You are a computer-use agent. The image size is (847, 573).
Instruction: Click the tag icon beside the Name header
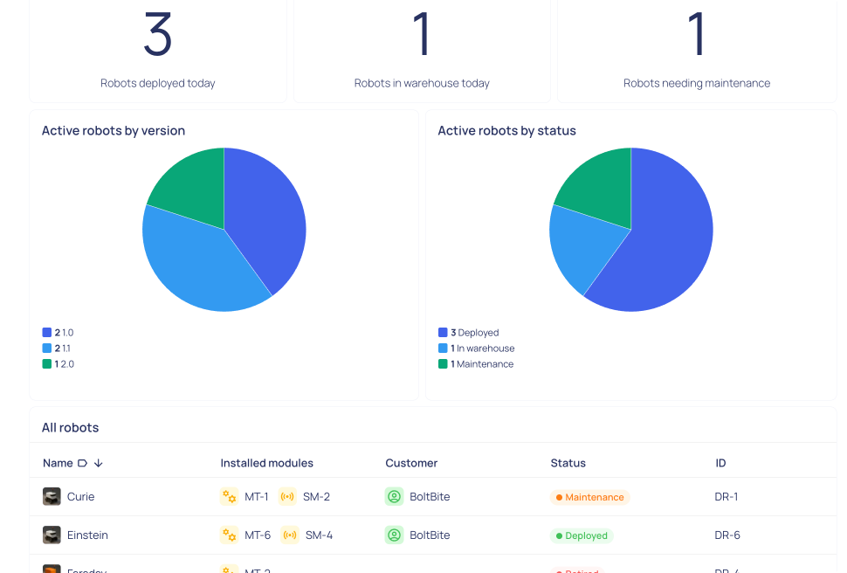[x=84, y=463]
